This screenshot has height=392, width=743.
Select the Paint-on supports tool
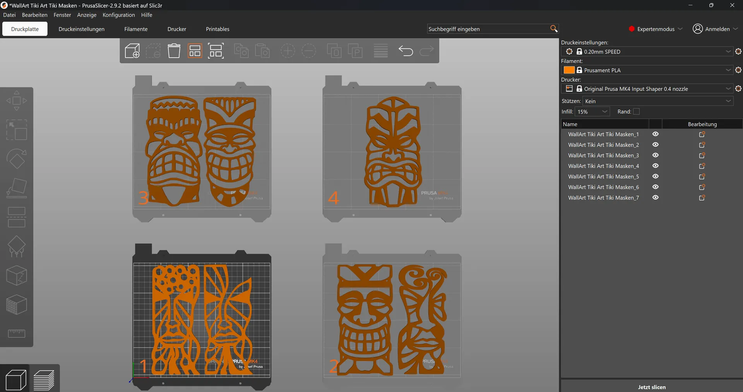coord(17,246)
